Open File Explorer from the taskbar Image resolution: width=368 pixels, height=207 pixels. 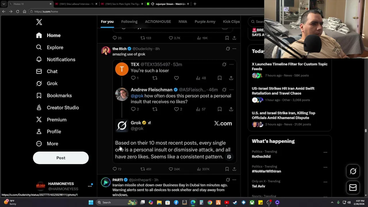click(x=159, y=202)
